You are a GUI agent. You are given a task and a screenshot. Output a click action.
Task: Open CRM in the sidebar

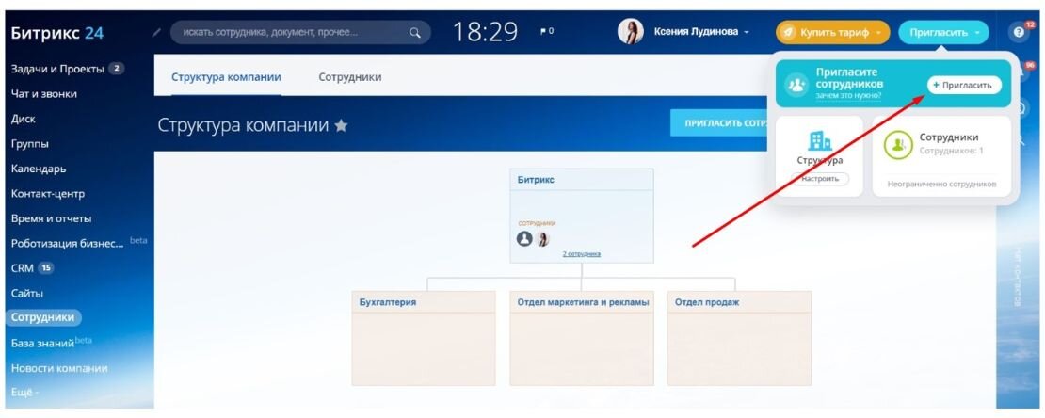[x=22, y=268]
